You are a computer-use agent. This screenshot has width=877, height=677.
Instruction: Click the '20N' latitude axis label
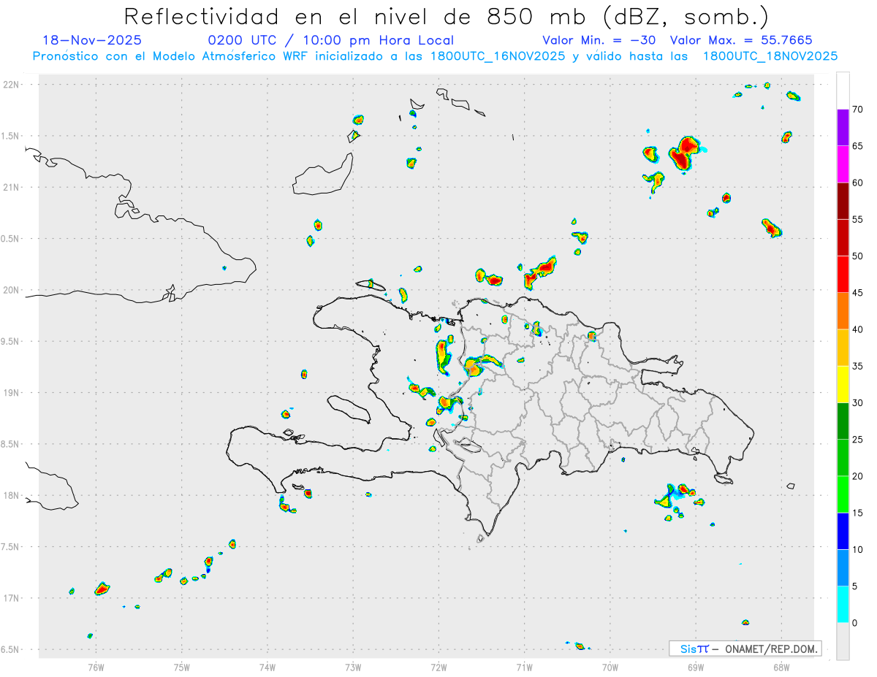click(x=12, y=290)
